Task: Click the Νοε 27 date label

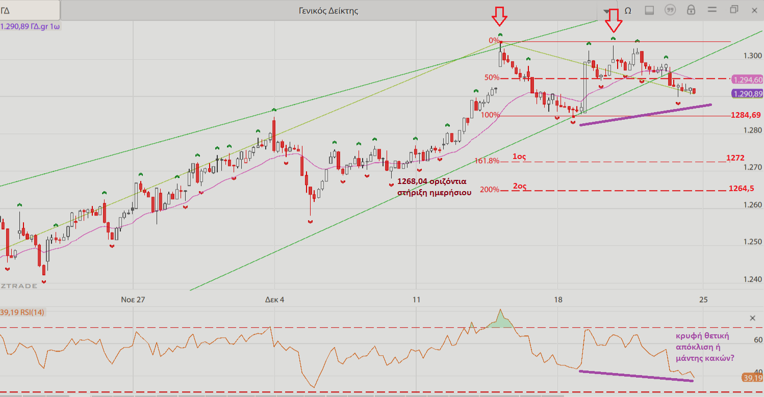Action: coord(133,300)
